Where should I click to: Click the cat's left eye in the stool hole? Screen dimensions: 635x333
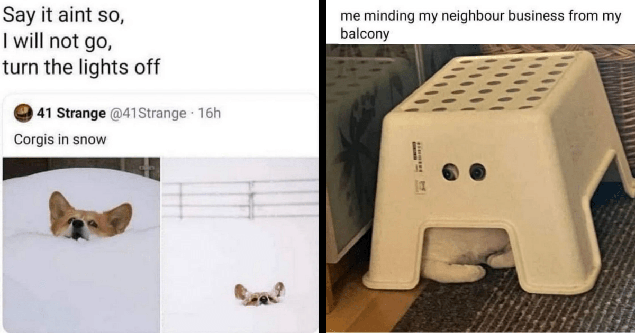tap(450, 171)
